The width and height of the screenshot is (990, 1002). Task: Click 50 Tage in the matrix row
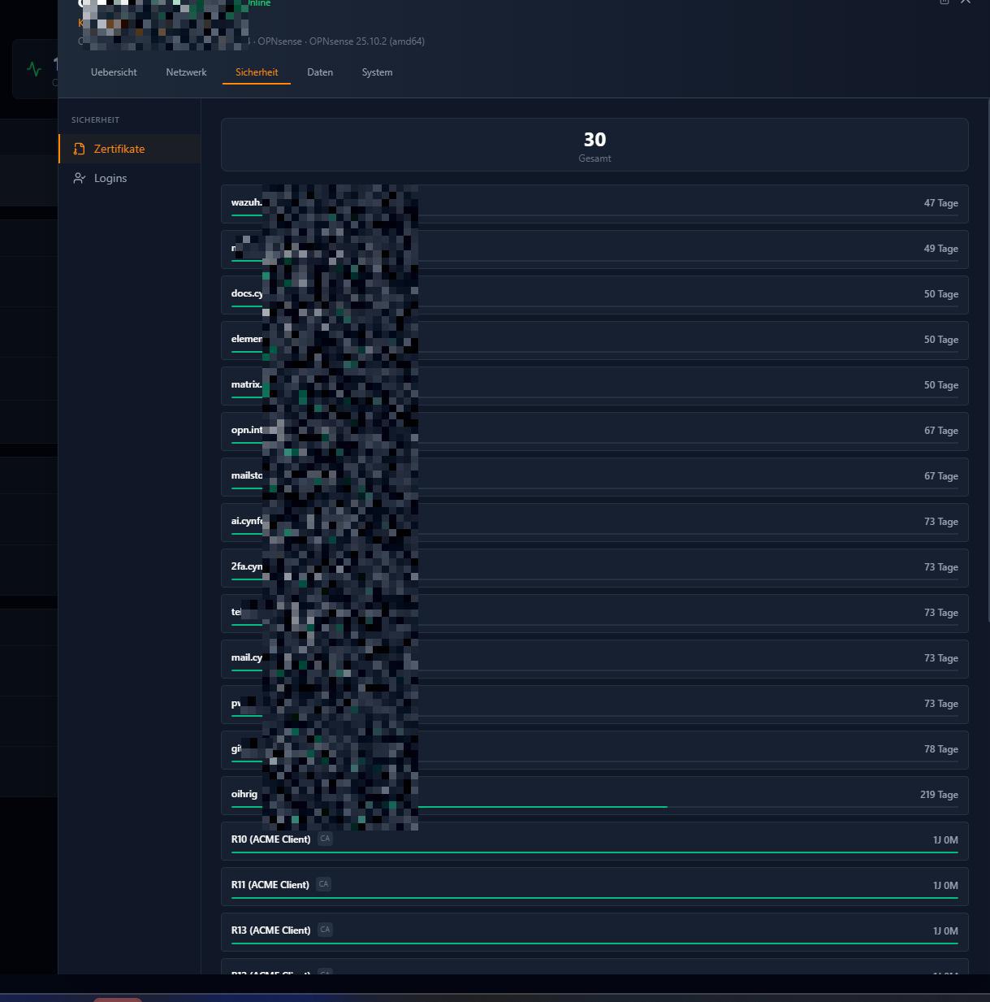[x=940, y=385]
